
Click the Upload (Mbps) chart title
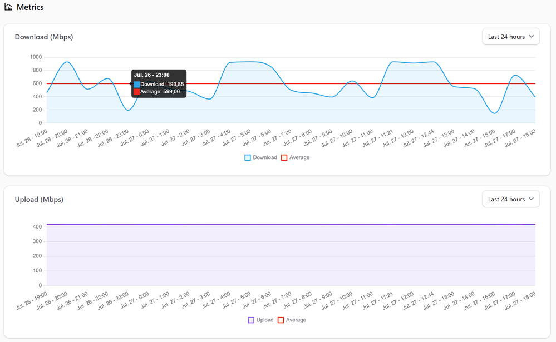tap(39, 200)
